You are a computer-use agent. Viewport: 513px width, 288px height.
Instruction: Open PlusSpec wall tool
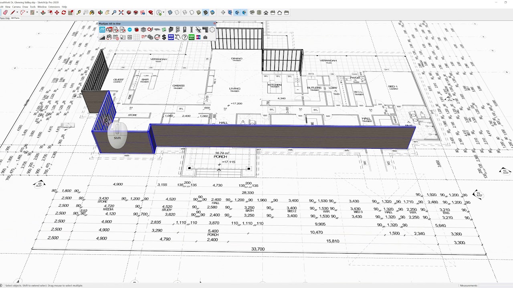[x=171, y=30]
